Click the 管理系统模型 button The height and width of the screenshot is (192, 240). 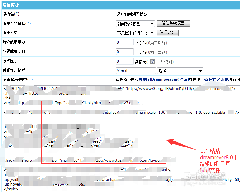pyautogui.click(x=173, y=24)
